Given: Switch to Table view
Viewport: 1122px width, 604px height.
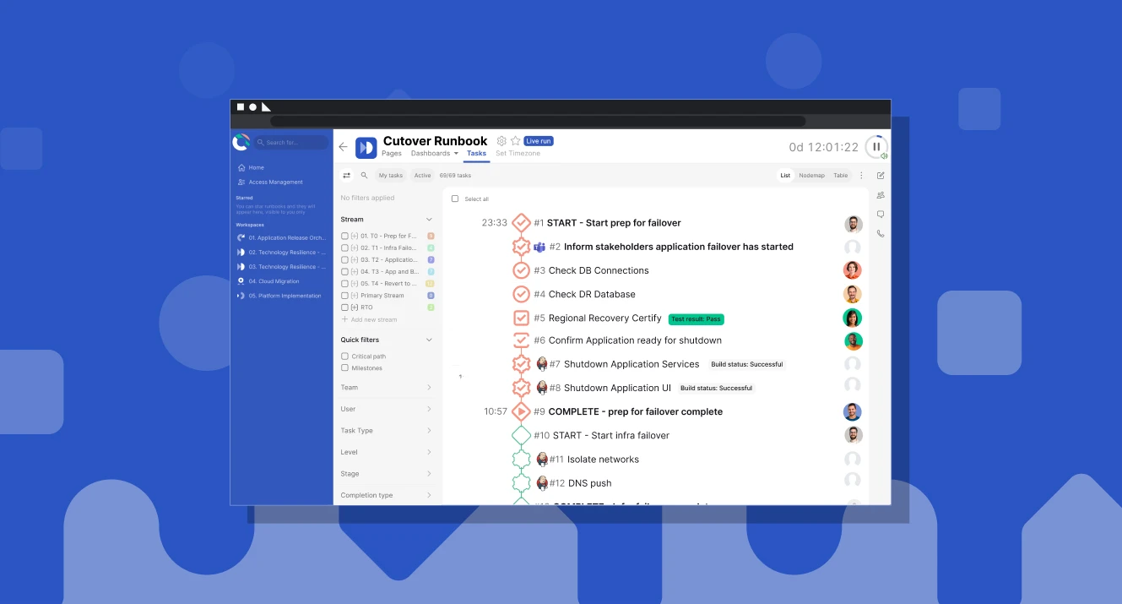Looking at the screenshot, I should tap(841, 176).
